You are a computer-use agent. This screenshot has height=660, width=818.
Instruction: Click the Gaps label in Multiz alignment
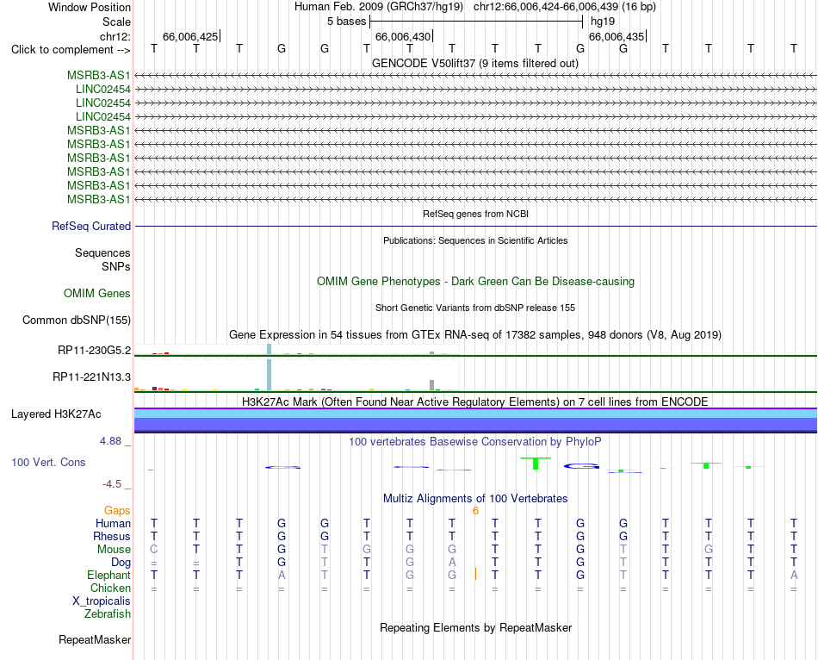tap(117, 510)
